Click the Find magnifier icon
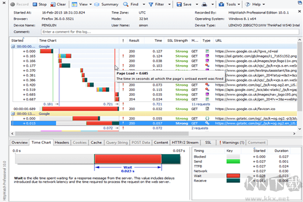 125,4
